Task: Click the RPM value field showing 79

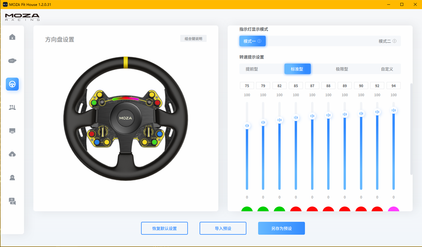Action: click(263, 86)
